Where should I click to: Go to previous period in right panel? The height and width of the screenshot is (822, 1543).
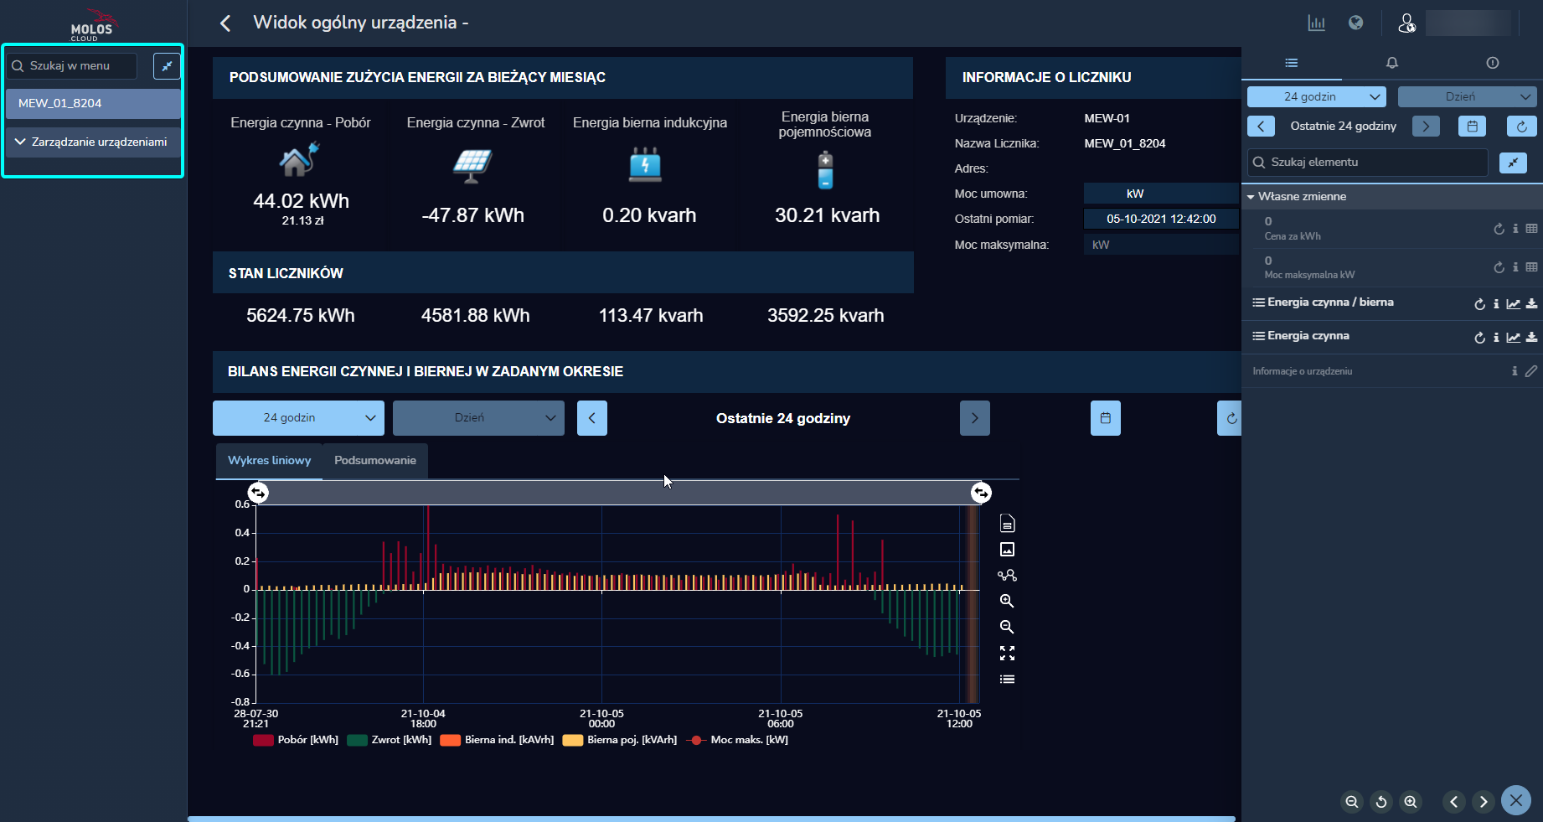pos(1261,127)
